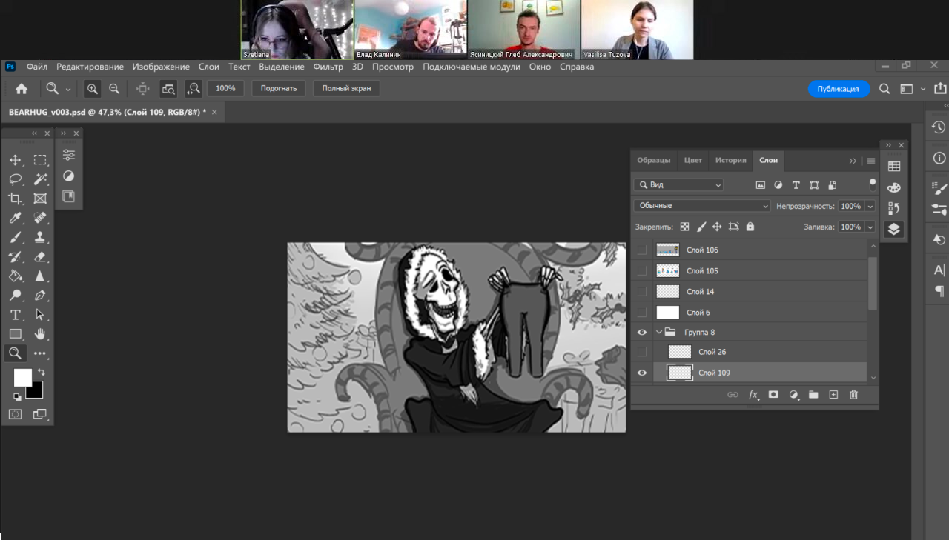Select the Hand tool
This screenshot has height=540, width=949.
click(x=40, y=334)
